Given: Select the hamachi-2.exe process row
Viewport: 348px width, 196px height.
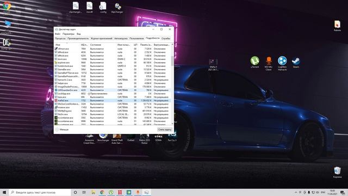Looking at the screenshot, I should click(113, 80).
